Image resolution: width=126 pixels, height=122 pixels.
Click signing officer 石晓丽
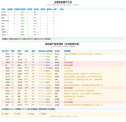[57, 105]
